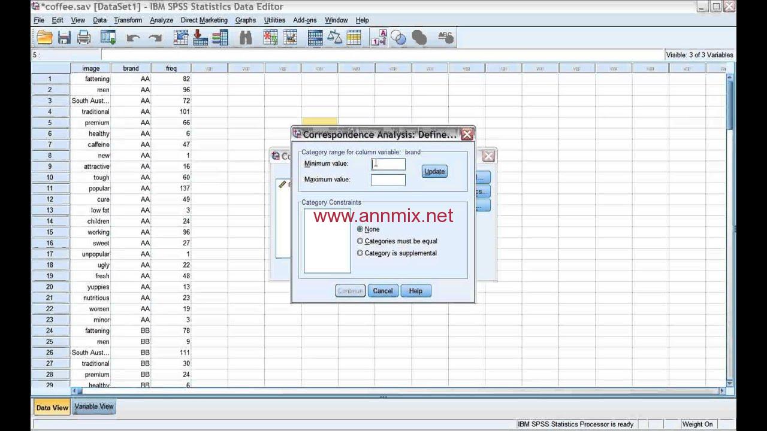Click the Redo arrow icon

pyautogui.click(x=155, y=38)
